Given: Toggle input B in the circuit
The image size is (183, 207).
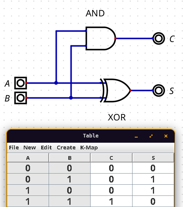Looking at the screenshot, I should [20, 98].
